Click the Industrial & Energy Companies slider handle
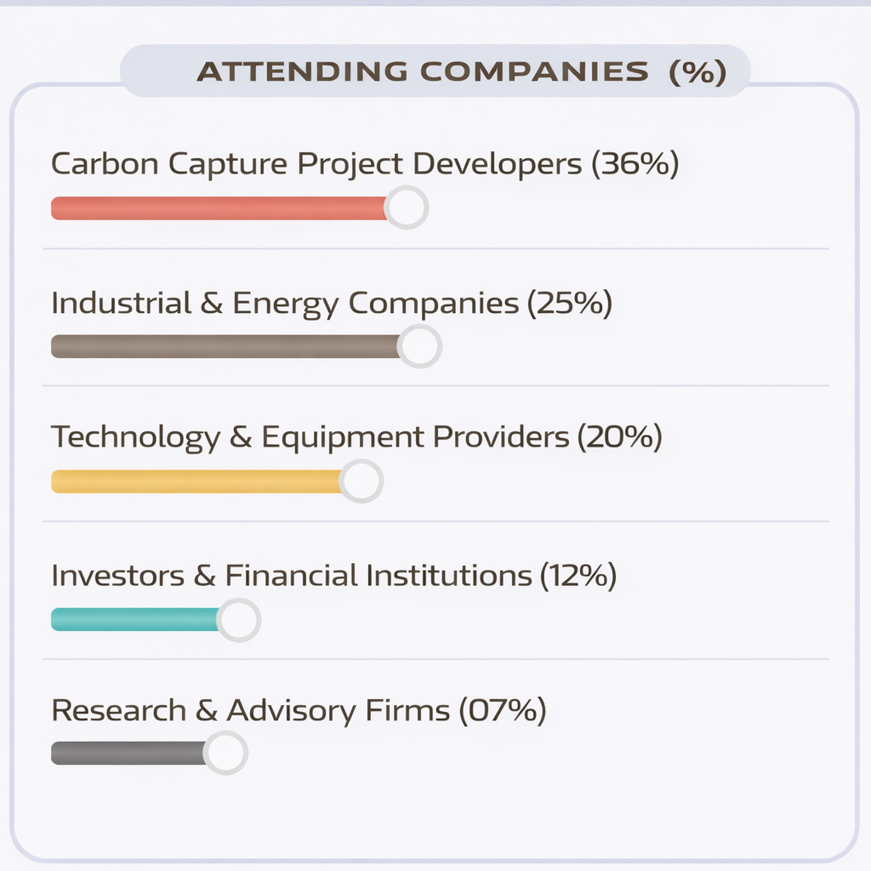This screenshot has height=871, width=871. [x=419, y=346]
